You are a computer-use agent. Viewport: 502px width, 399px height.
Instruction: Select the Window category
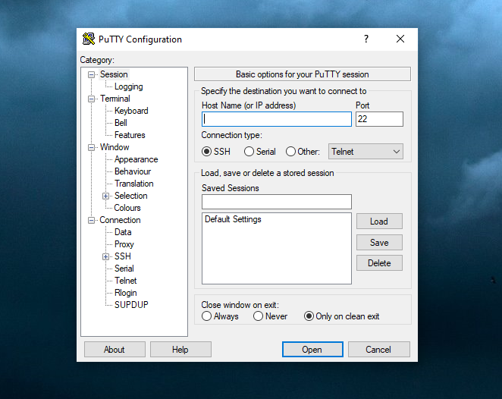115,147
